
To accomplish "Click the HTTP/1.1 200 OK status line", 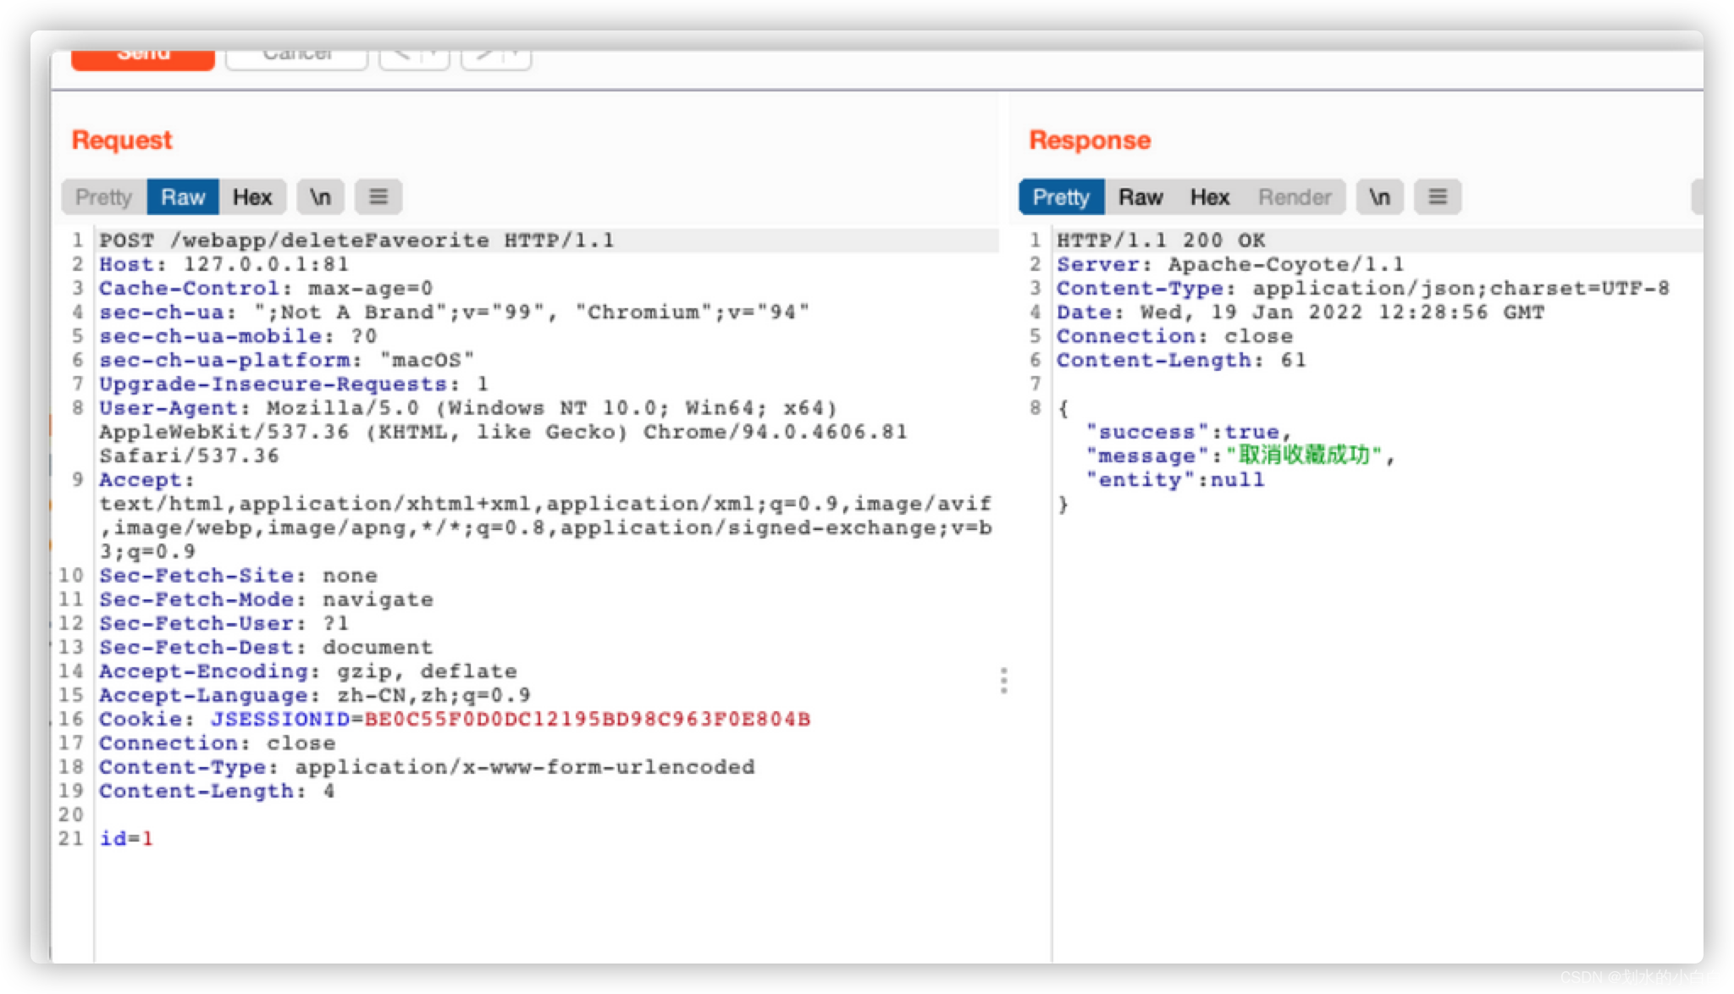I will [x=1162, y=240].
